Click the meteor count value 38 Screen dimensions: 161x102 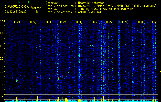[37, 12]
